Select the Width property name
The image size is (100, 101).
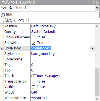pyautogui.click(x=9, y=92)
